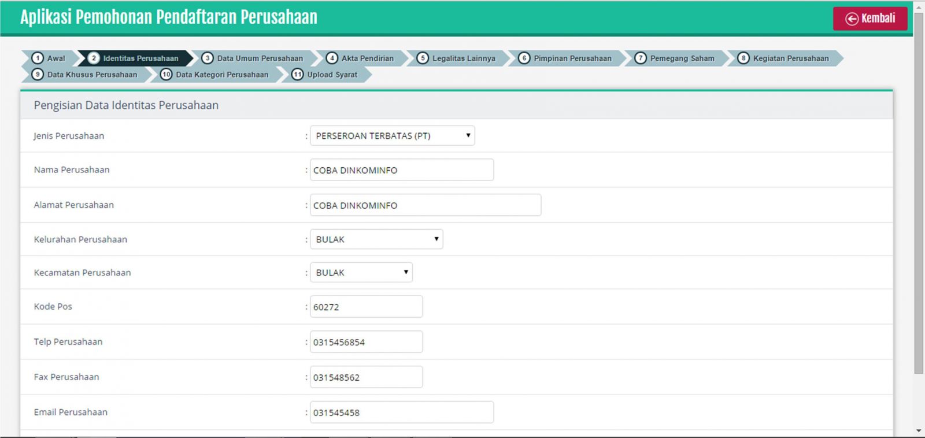
Task: Open step 8 Kegiatan Perusahaan
Action: point(785,58)
